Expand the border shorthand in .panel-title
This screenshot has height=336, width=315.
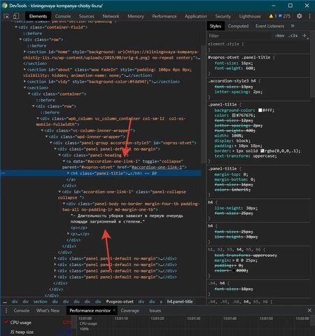point(234,151)
